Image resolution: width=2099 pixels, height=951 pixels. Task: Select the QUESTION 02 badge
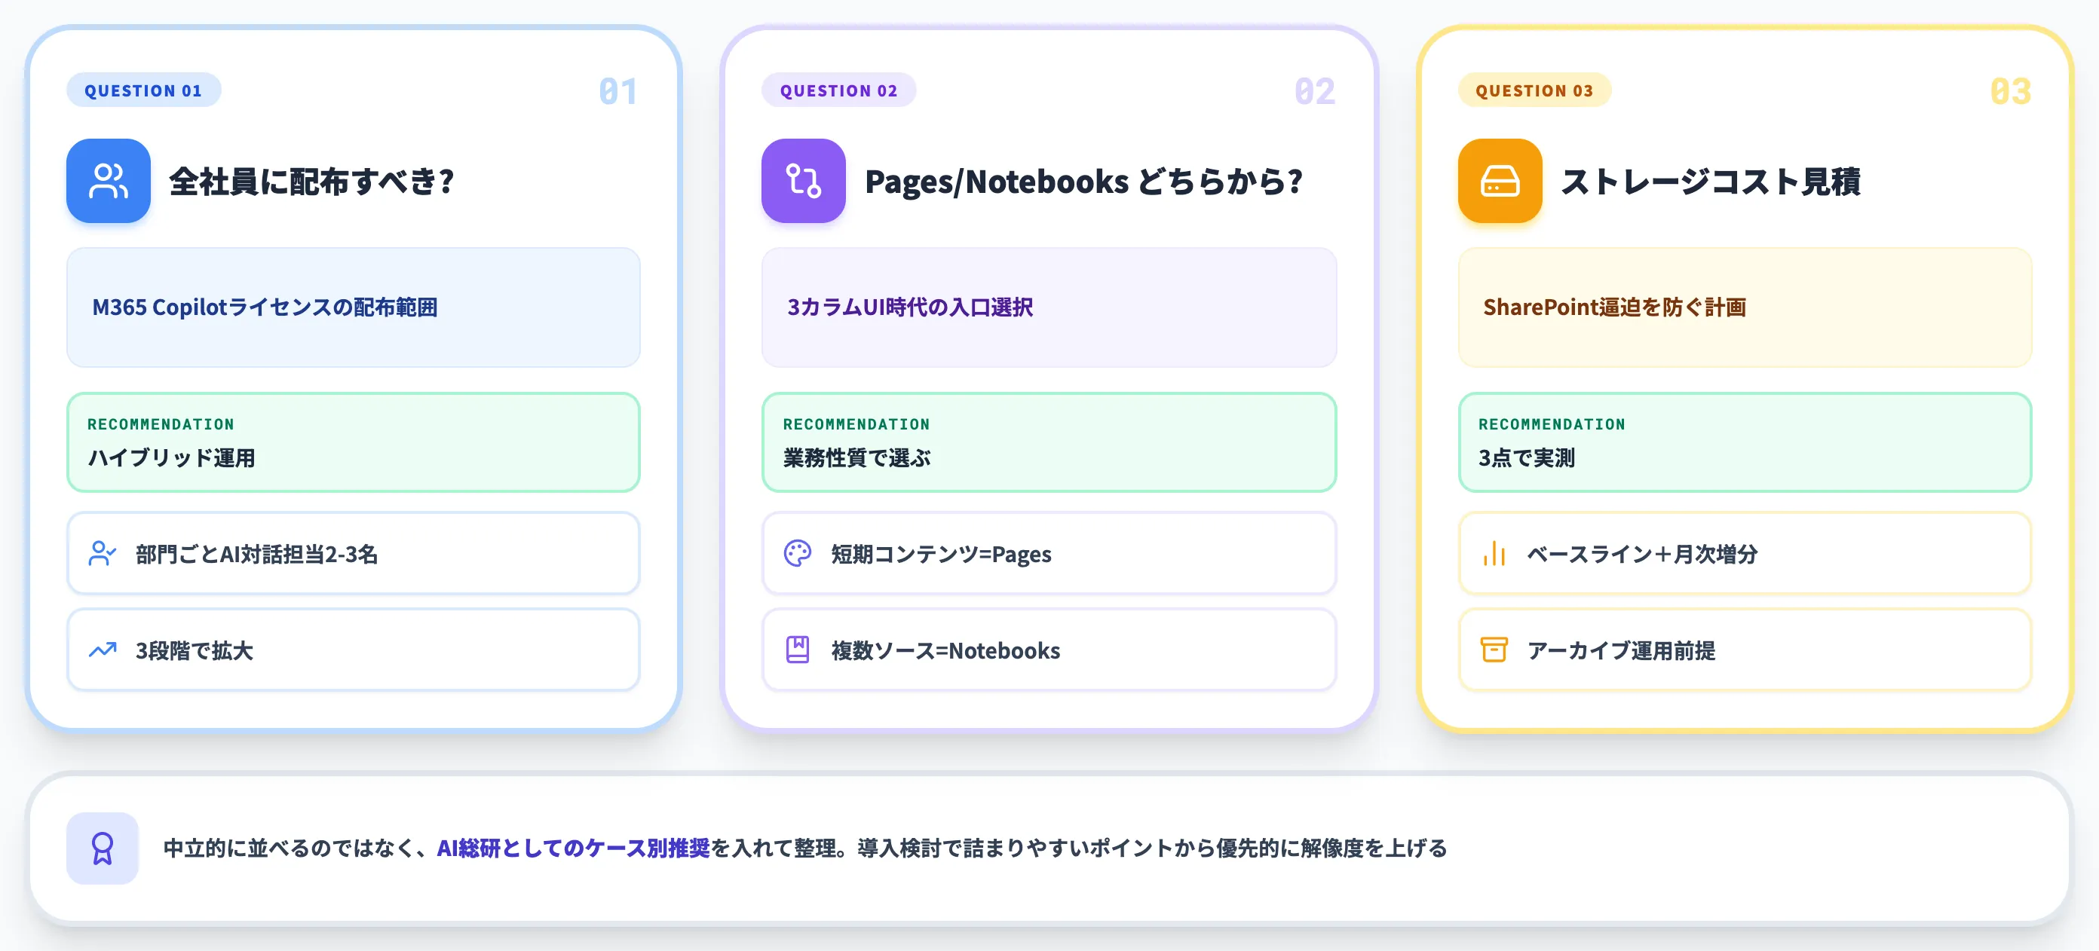838,90
